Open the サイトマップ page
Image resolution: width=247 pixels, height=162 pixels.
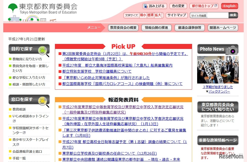[177, 15]
